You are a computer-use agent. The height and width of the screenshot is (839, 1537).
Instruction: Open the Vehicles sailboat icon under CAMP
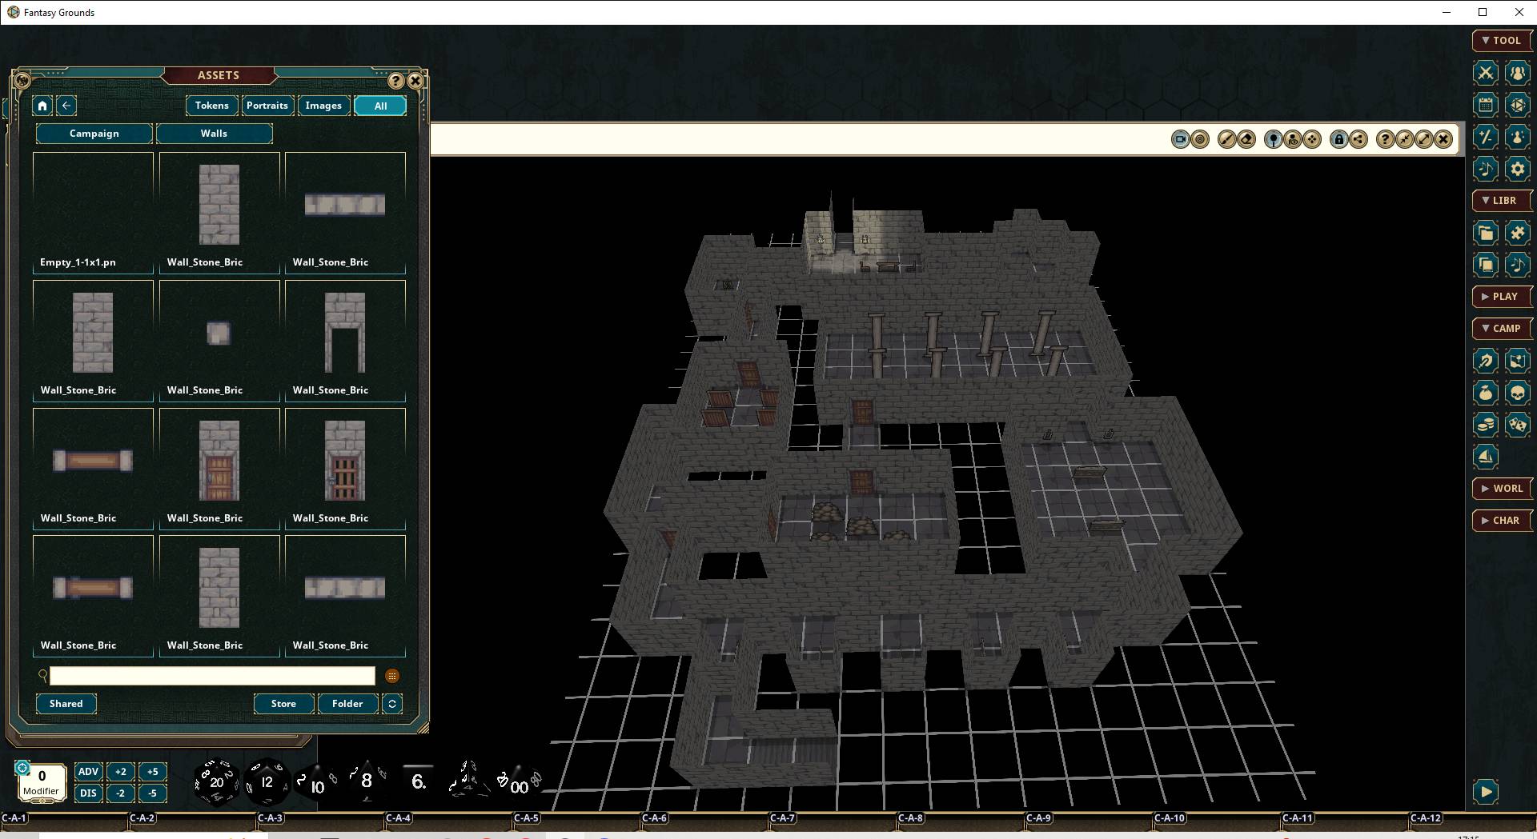pos(1486,457)
